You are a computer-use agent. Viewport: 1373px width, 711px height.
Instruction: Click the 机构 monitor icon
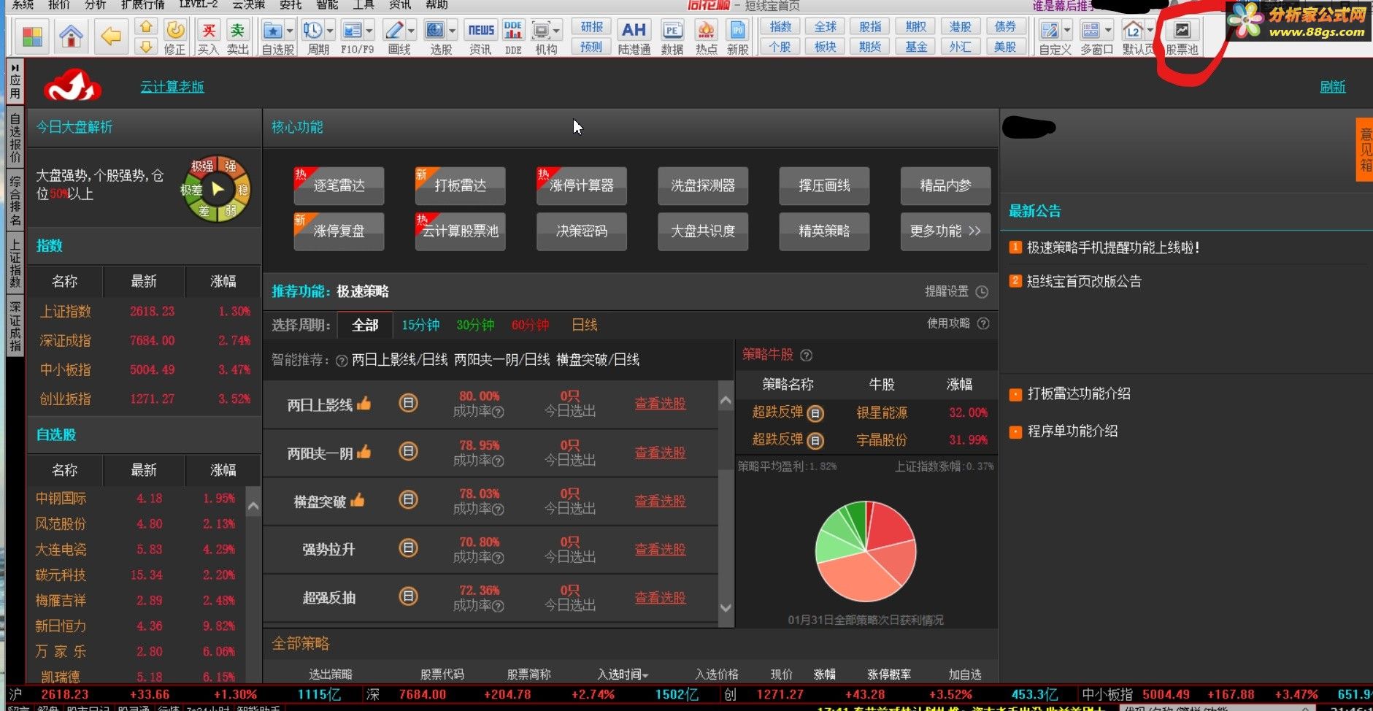tap(541, 31)
